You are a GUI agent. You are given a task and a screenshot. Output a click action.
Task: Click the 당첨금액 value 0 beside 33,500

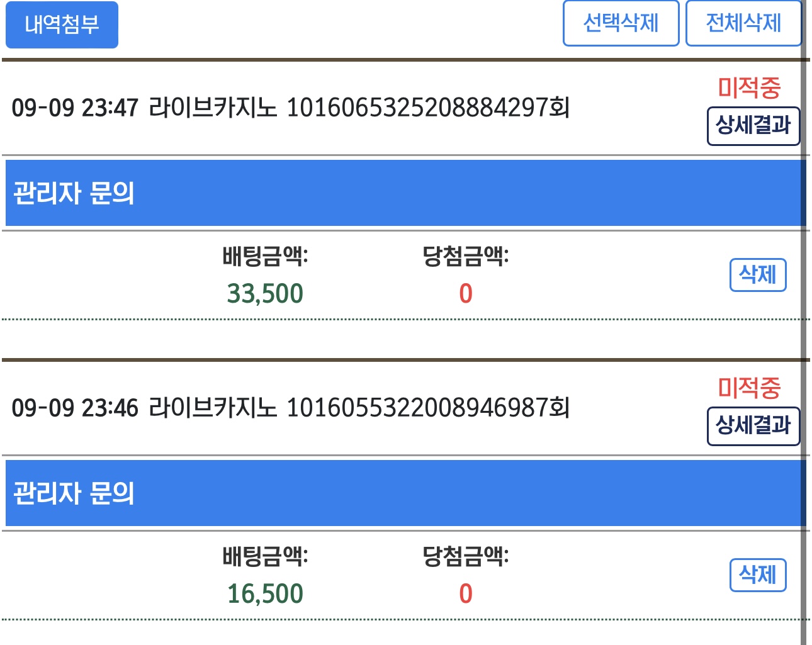(466, 293)
